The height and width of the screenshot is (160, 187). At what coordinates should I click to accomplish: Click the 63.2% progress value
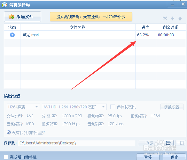[143, 35]
